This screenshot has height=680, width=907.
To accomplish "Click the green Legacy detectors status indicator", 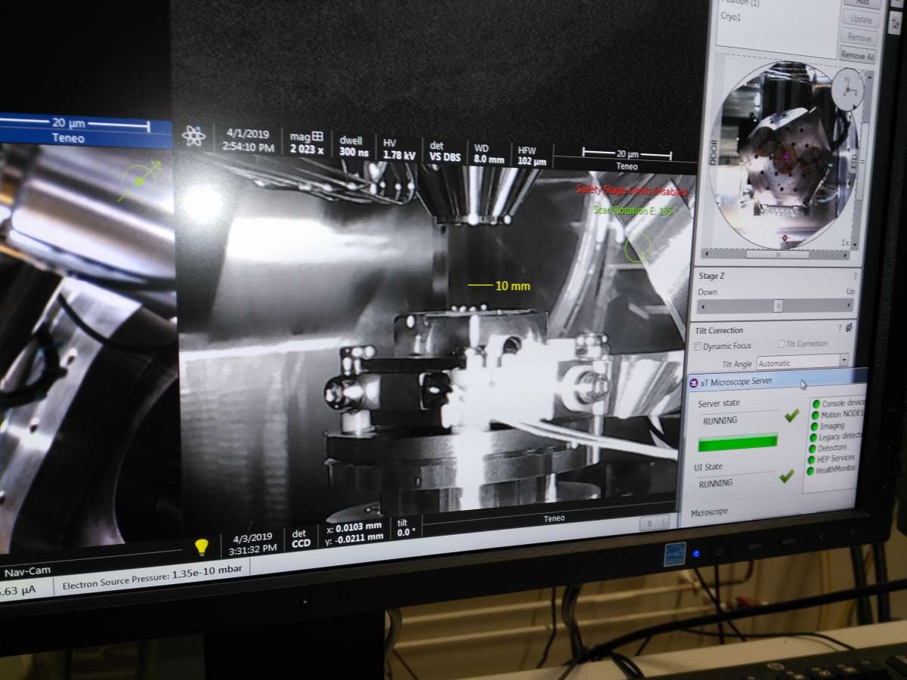I will pos(814,437).
